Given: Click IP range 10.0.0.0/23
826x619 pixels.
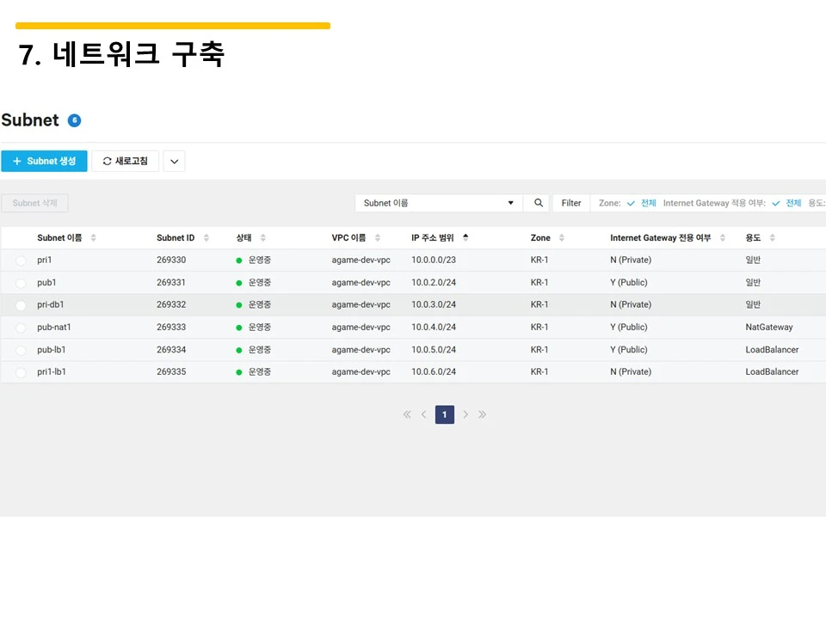Looking at the screenshot, I should pyautogui.click(x=434, y=260).
